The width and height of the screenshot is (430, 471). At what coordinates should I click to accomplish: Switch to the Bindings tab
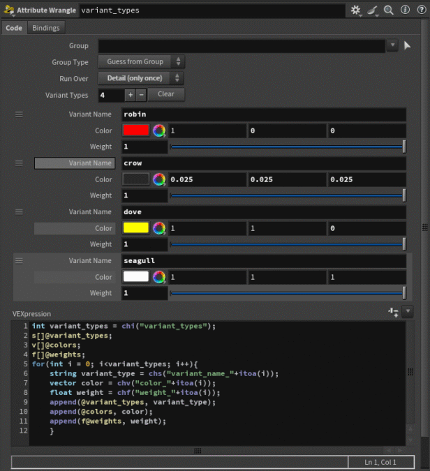click(x=46, y=28)
